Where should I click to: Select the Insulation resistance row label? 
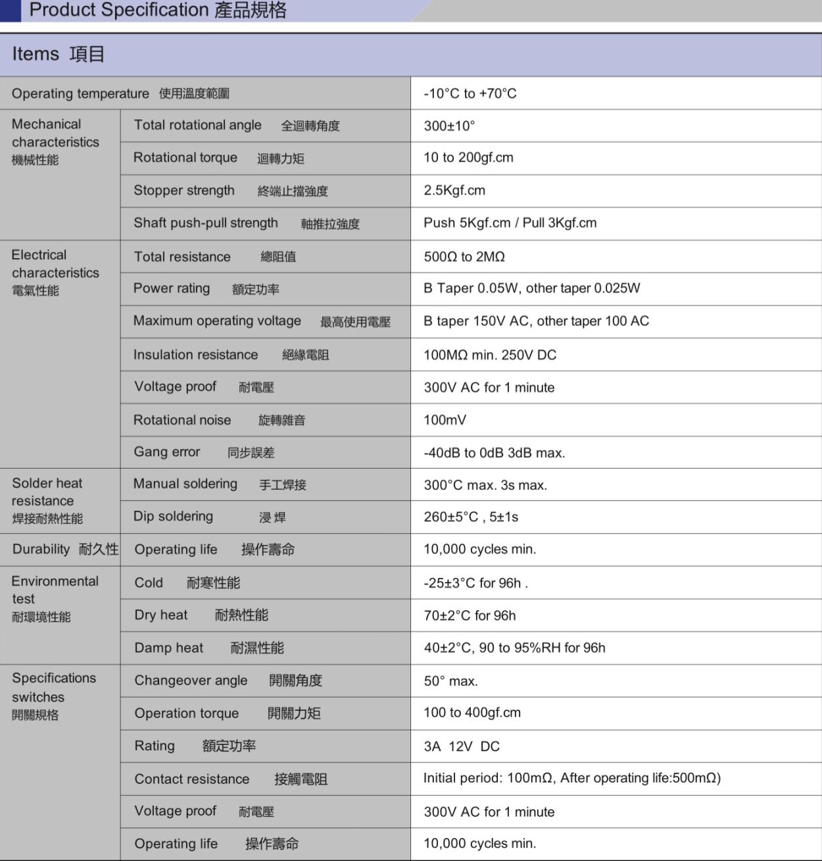click(231, 355)
